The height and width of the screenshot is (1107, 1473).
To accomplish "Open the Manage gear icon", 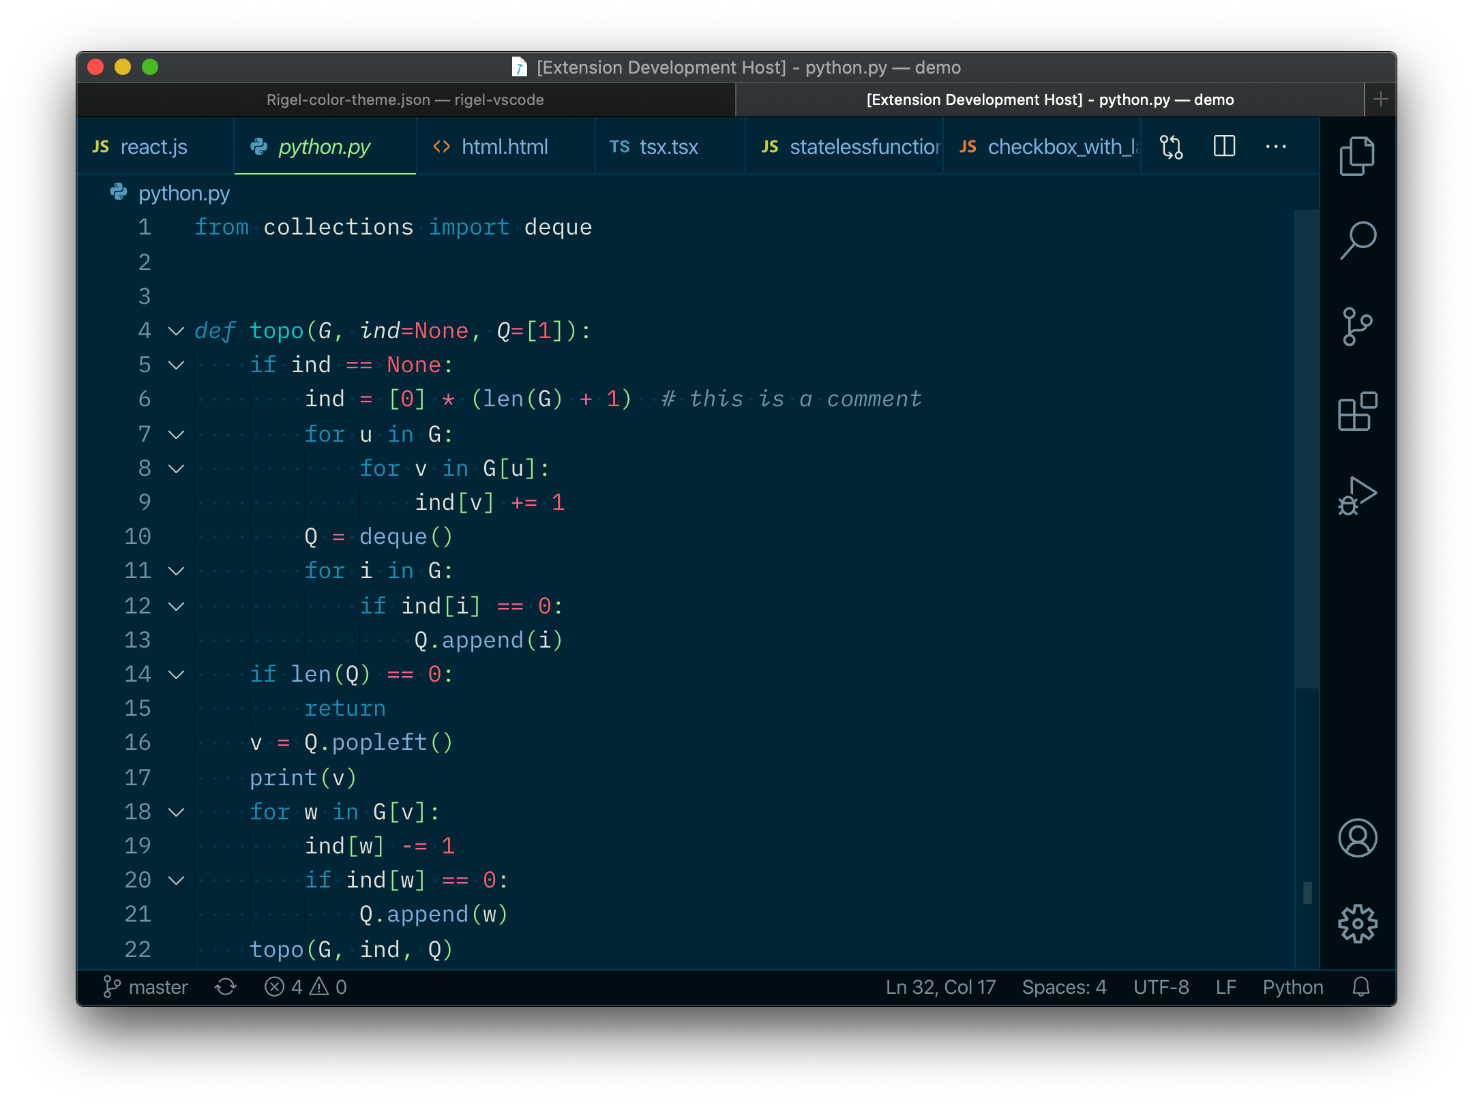I will tap(1357, 924).
